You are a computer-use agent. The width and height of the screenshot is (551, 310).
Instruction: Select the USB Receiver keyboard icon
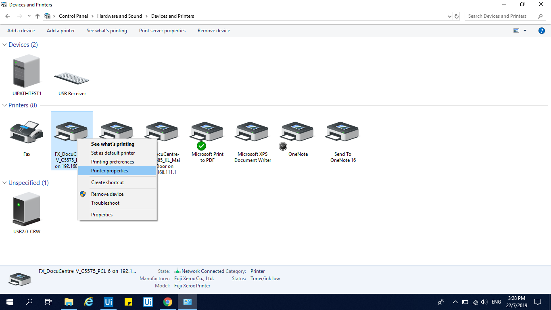click(x=72, y=78)
